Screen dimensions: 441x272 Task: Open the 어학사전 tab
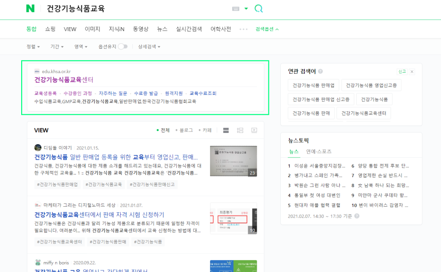[x=221, y=29]
